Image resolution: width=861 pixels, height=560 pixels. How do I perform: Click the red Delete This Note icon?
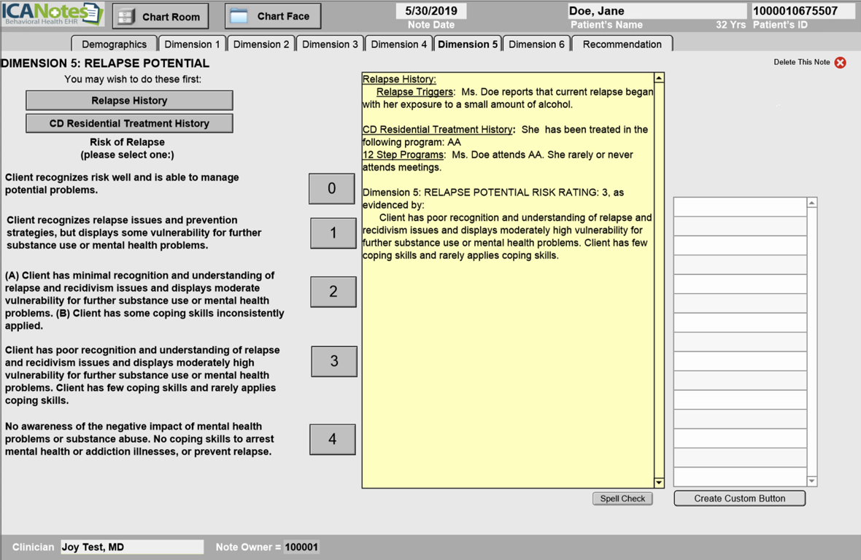click(x=841, y=63)
